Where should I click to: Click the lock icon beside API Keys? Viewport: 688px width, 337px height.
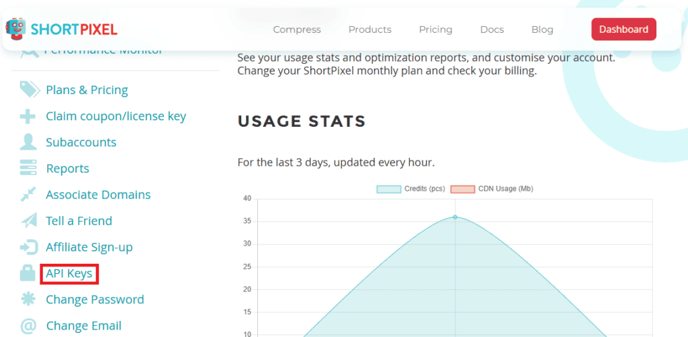tap(28, 273)
